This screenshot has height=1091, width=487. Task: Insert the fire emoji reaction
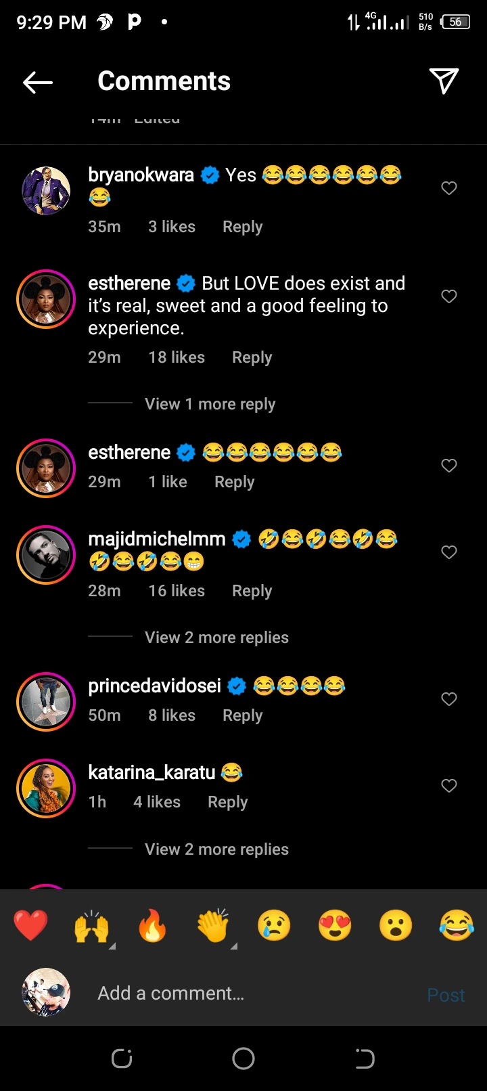pos(153,925)
